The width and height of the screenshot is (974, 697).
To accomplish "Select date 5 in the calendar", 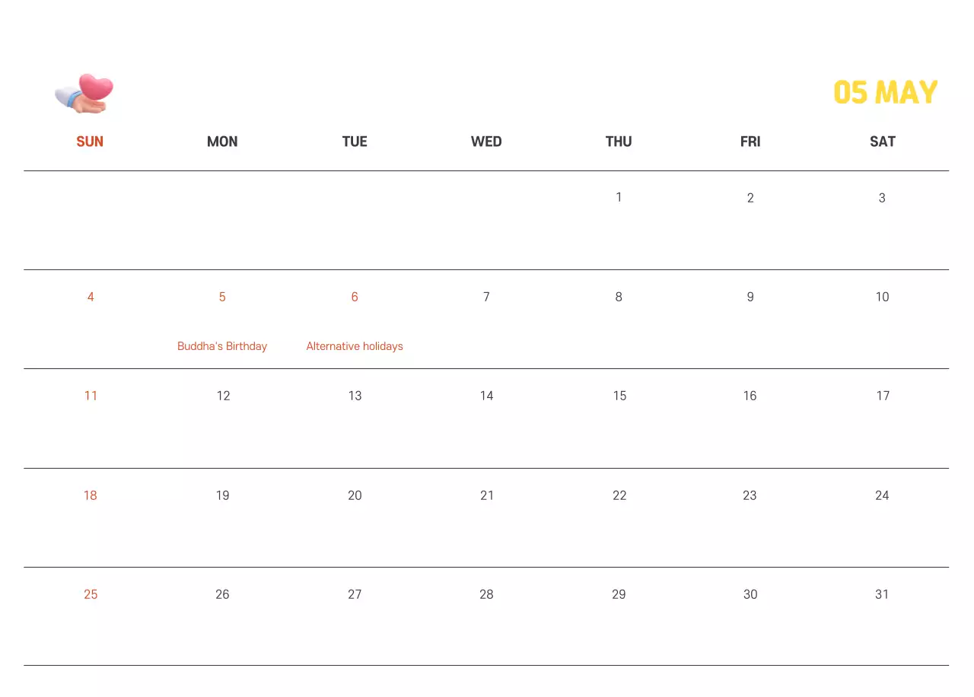I will point(222,297).
